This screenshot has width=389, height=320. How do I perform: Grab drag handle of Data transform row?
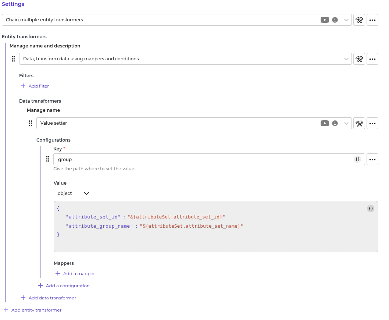point(13,59)
